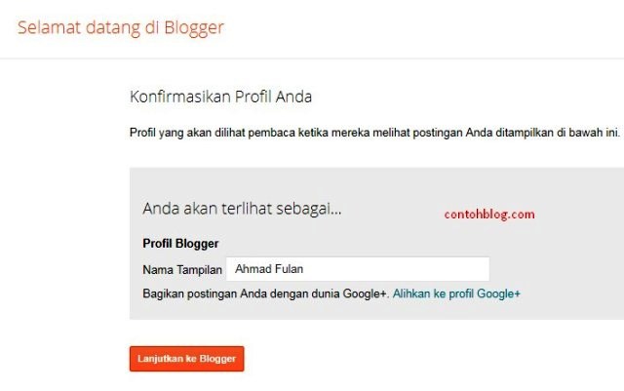Click the words ditampilkan di bawah ini
624x391 pixels.
point(561,132)
